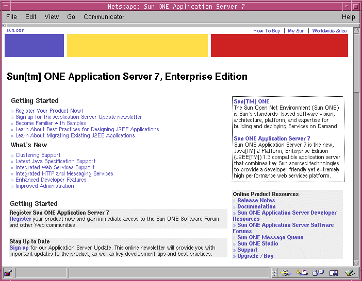This screenshot has width=362, height=281.
Task: Open the Go menu
Action: click(x=71, y=17)
